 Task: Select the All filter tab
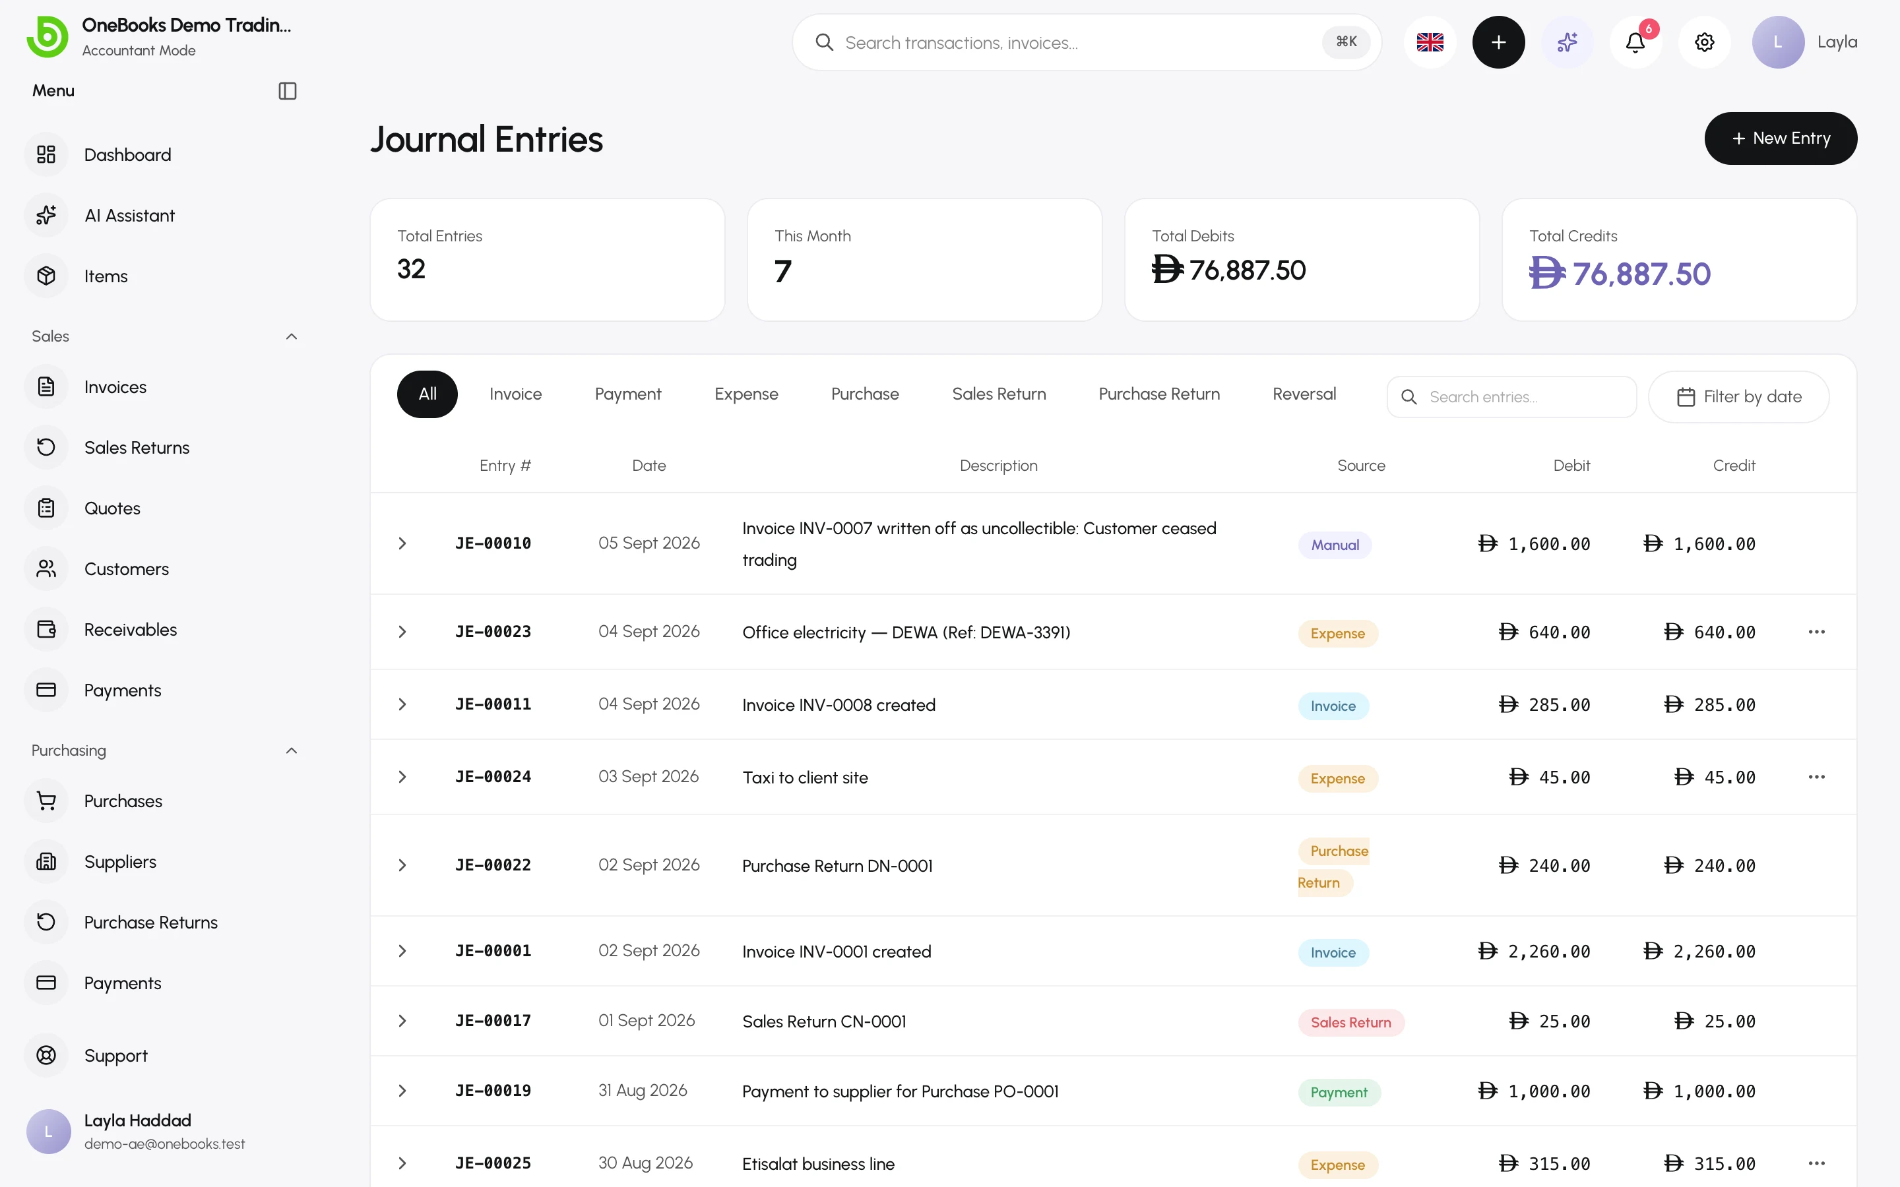click(427, 394)
